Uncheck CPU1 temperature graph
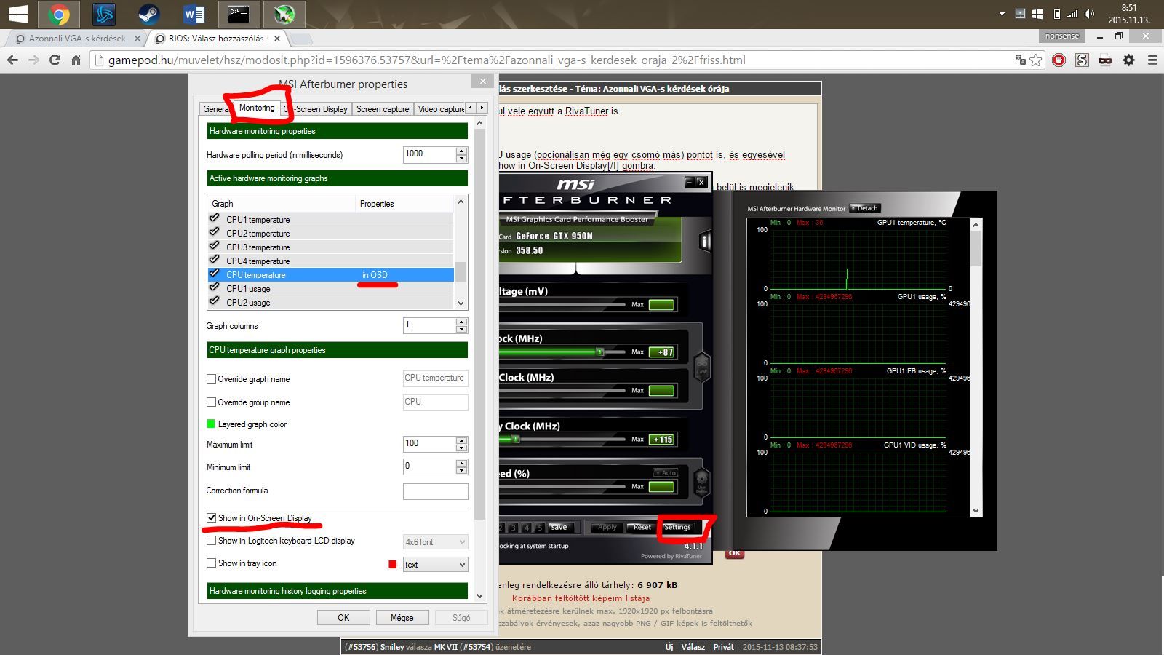 [x=214, y=218]
